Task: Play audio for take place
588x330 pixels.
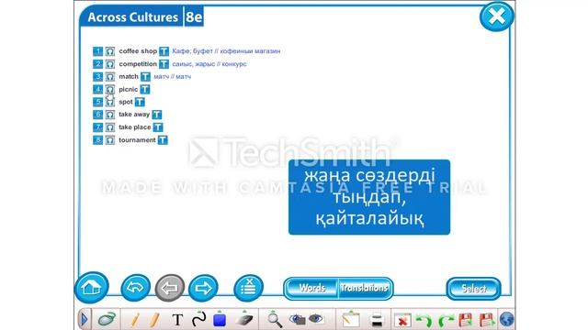Action: click(110, 127)
